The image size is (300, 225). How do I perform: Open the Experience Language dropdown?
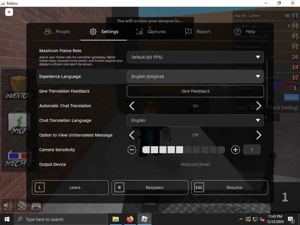195,76
